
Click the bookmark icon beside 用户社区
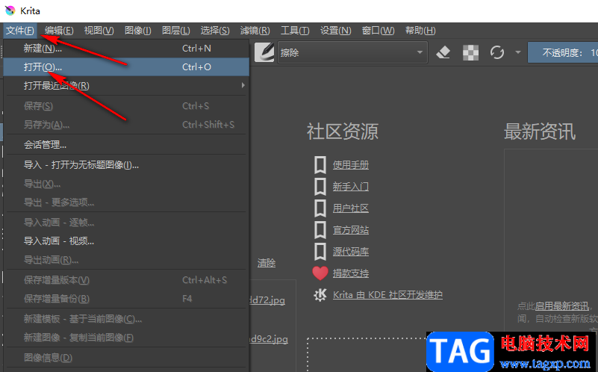point(320,208)
